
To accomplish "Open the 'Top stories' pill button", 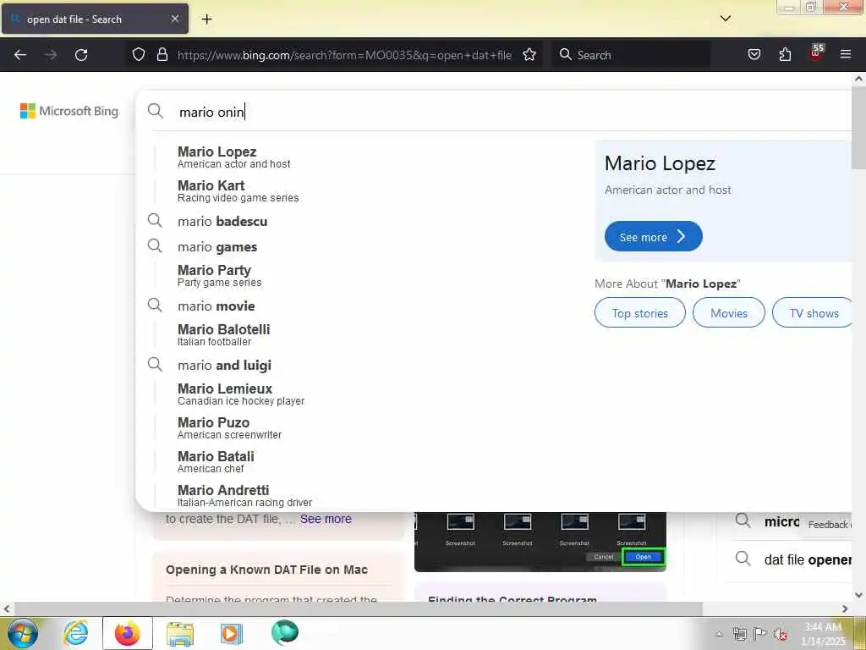I will click(639, 313).
